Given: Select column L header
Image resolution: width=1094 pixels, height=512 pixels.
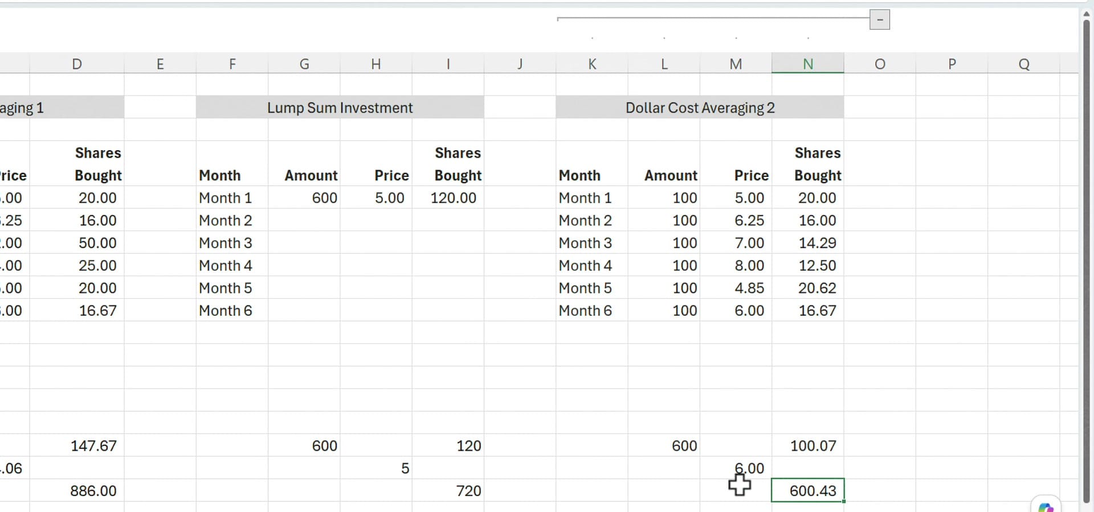Looking at the screenshot, I should tap(664, 64).
